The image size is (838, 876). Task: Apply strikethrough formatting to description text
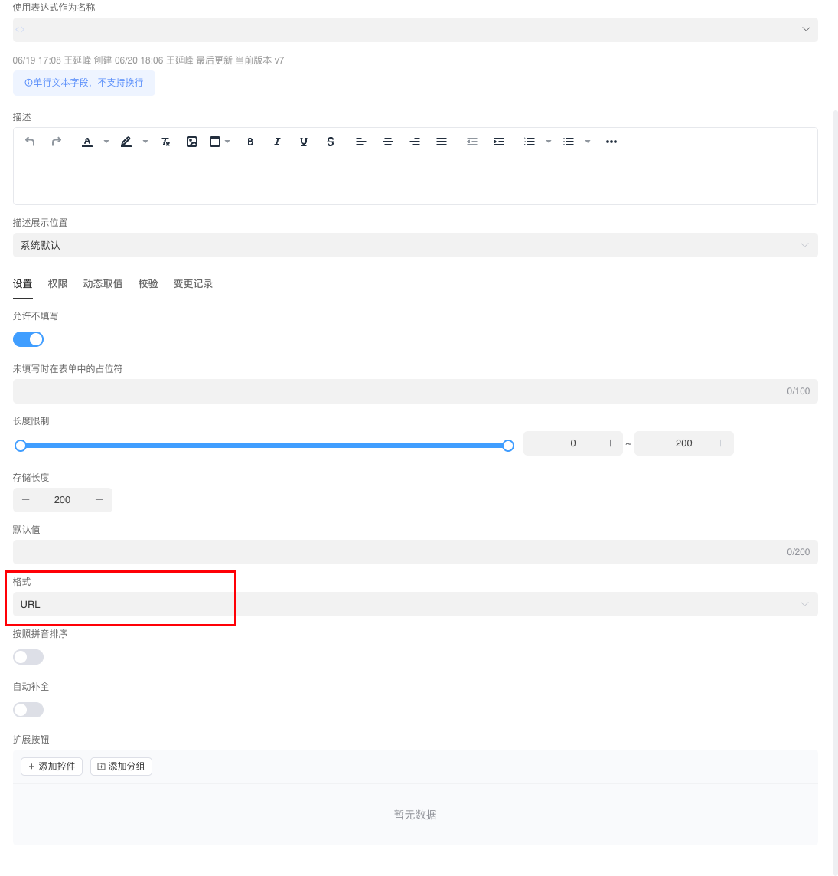tap(331, 142)
